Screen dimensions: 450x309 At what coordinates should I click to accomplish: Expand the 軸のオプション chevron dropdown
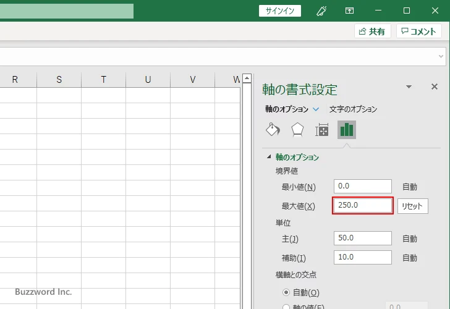tap(316, 109)
